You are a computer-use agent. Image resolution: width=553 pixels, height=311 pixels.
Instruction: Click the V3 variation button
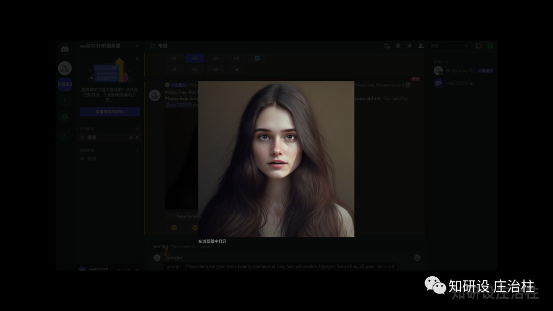(x=216, y=70)
